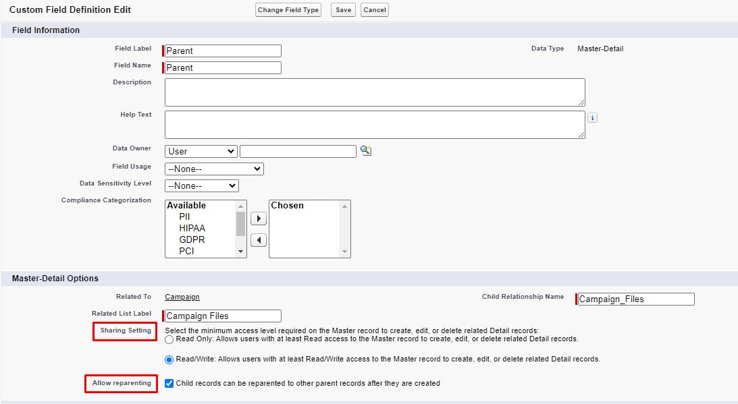
Task: Click the add arrow for Compliance Categorization
Action: click(x=258, y=219)
